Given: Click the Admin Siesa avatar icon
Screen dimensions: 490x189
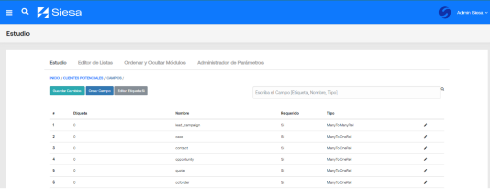Looking at the screenshot, I should [x=445, y=13].
